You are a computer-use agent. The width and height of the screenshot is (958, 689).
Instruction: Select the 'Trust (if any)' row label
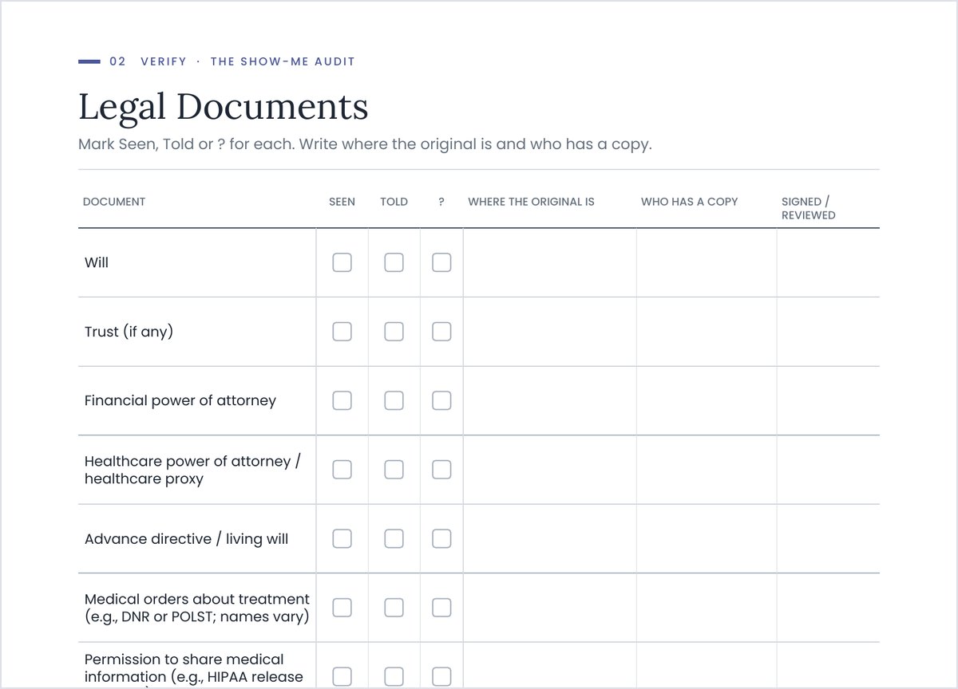[129, 332]
